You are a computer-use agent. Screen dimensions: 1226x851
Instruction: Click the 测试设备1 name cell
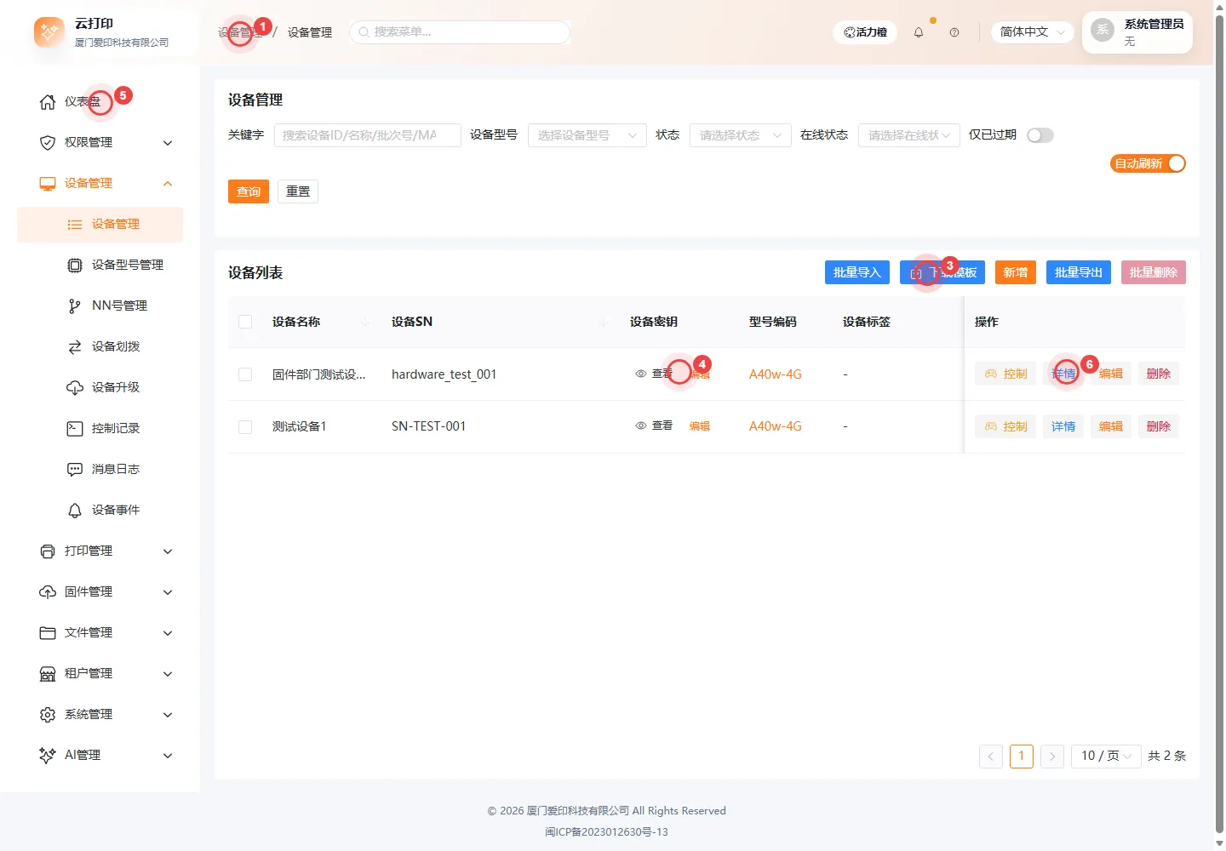click(300, 426)
